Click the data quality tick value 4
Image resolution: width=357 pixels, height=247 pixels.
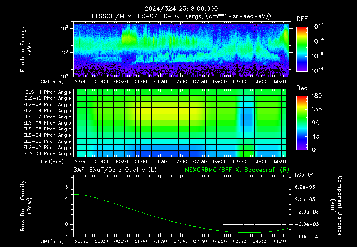point(66,175)
